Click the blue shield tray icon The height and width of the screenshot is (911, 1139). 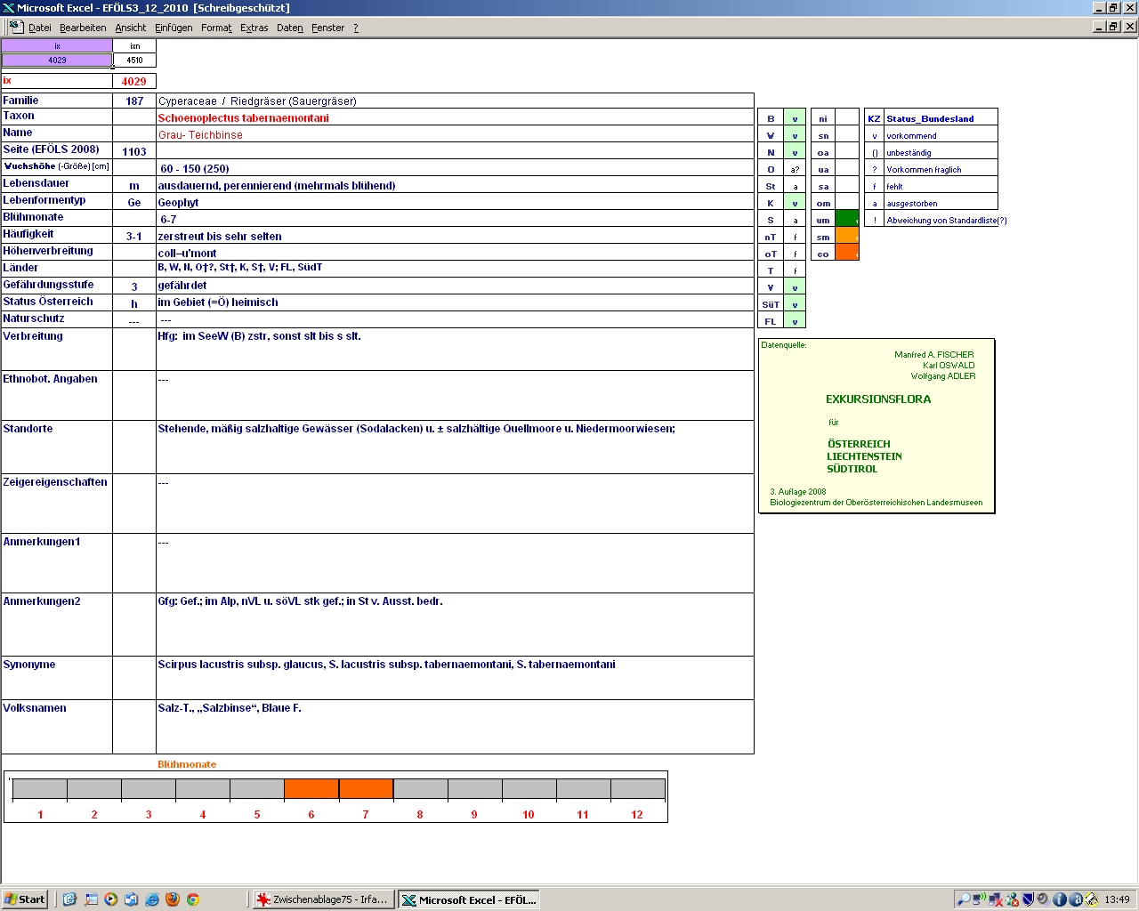click(1027, 899)
